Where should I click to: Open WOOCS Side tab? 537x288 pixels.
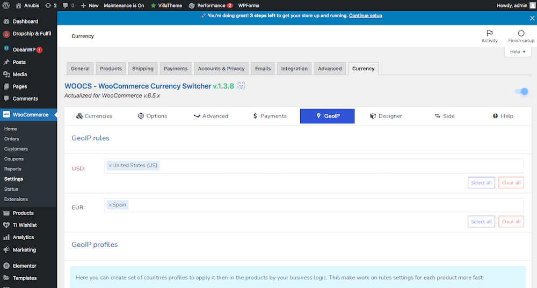[x=445, y=116]
